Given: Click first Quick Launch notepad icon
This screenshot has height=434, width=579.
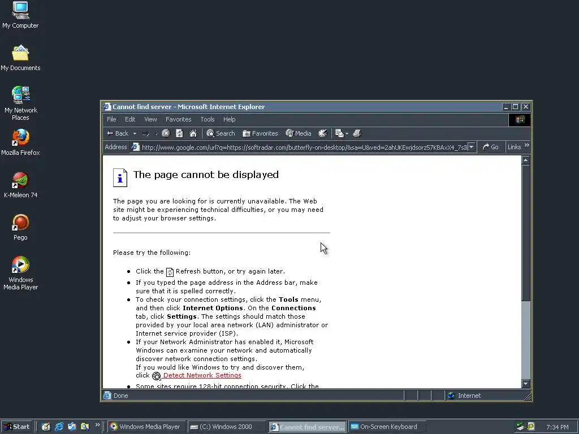Looking at the screenshot, I should tap(46, 427).
